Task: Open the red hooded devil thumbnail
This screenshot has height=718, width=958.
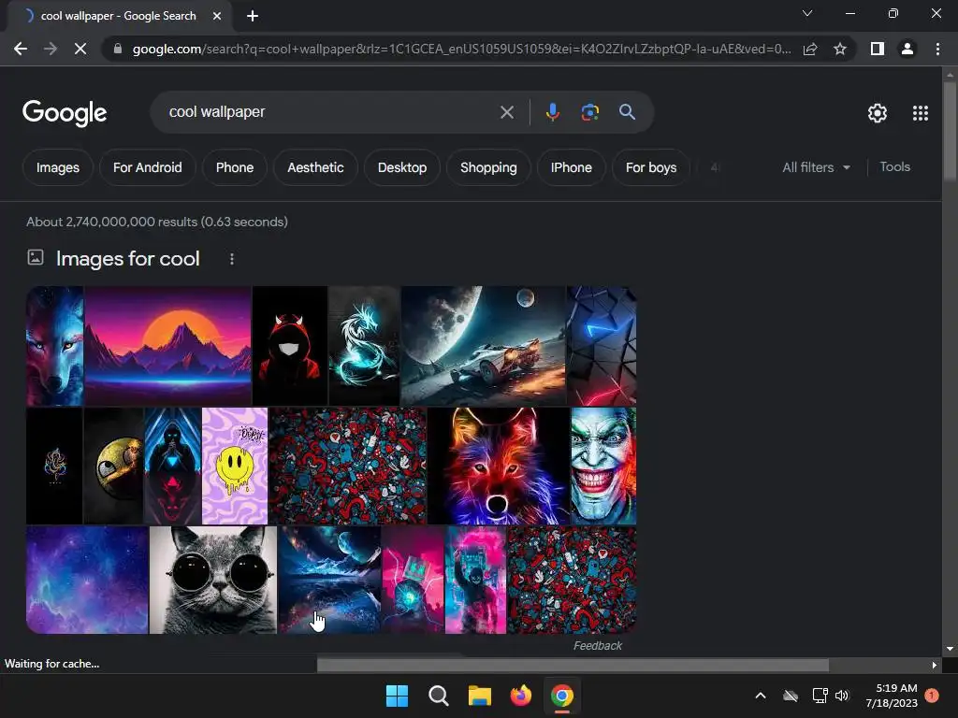Action: point(290,346)
